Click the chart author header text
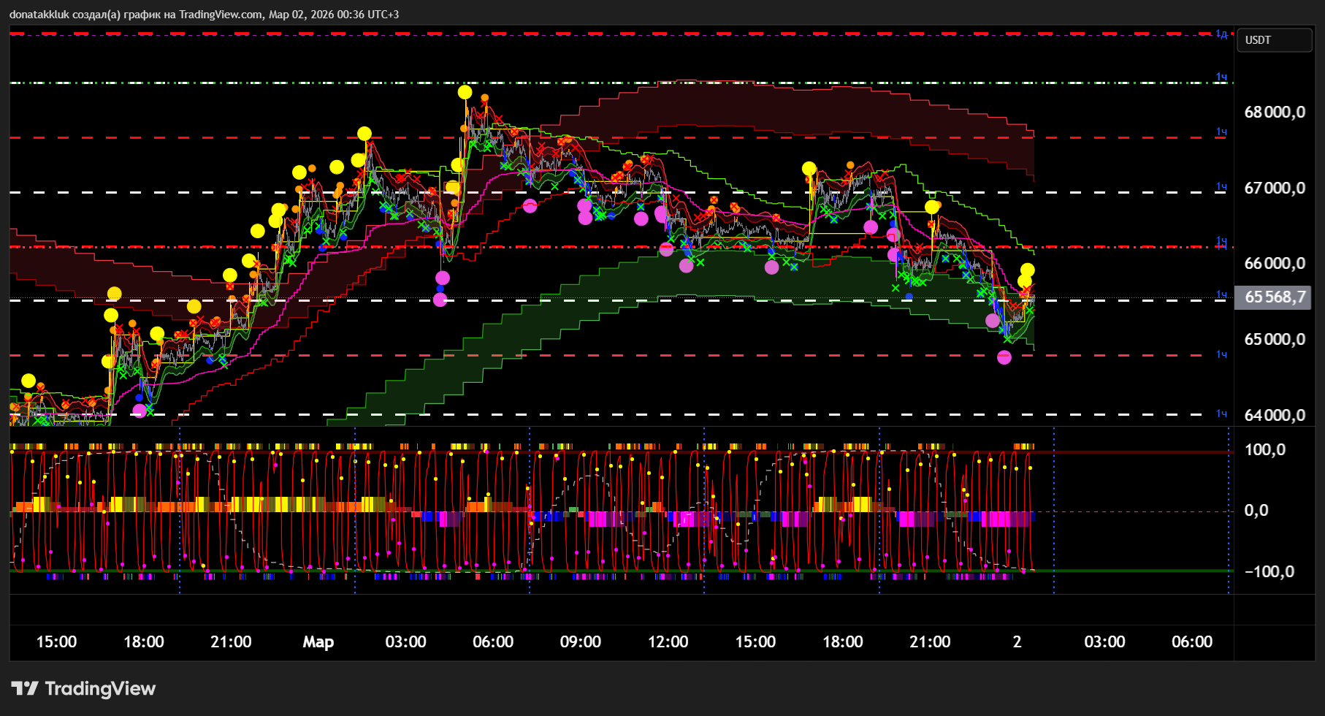This screenshot has width=1325, height=716. 204,15
